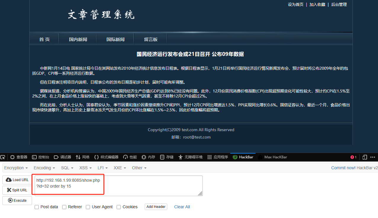Expand the XSS dropdown

[x=86, y=168]
